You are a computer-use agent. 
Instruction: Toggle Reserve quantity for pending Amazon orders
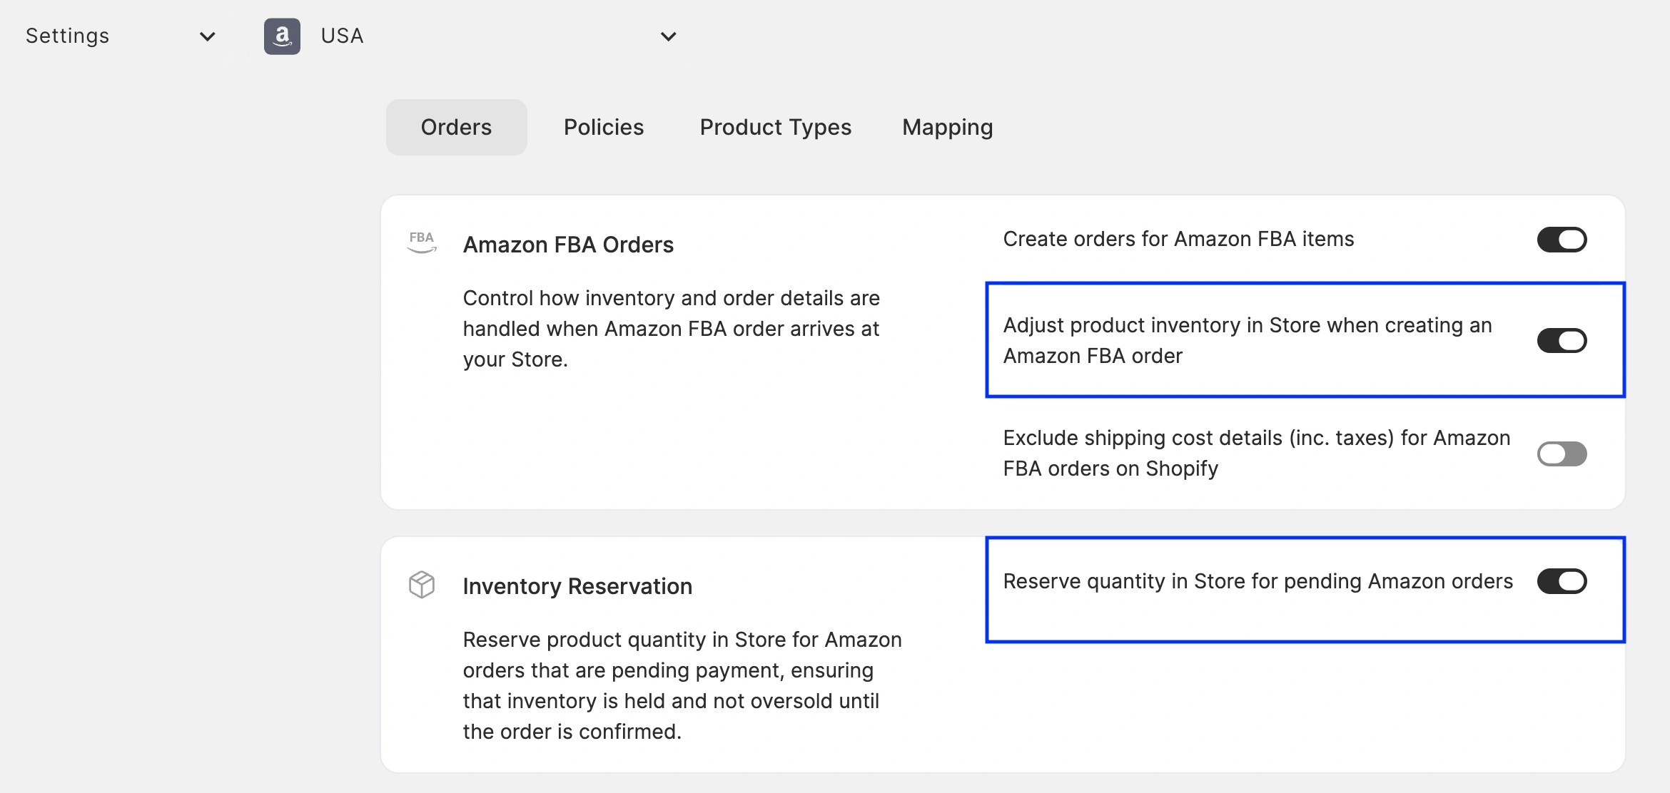coord(1562,581)
